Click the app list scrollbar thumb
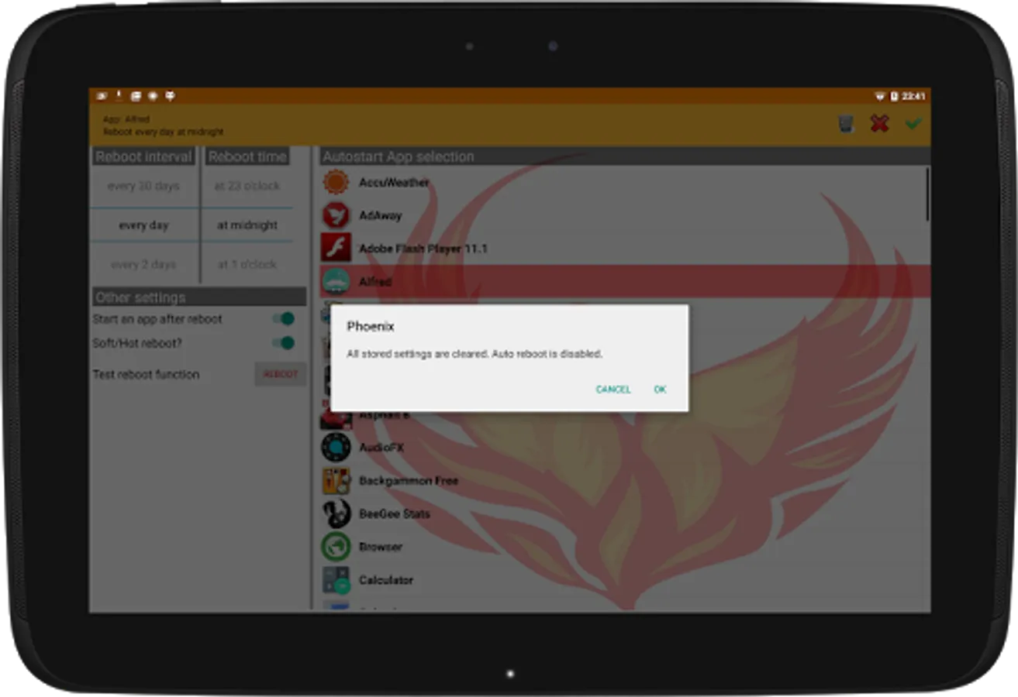Image resolution: width=1018 pixels, height=697 pixels. (927, 194)
